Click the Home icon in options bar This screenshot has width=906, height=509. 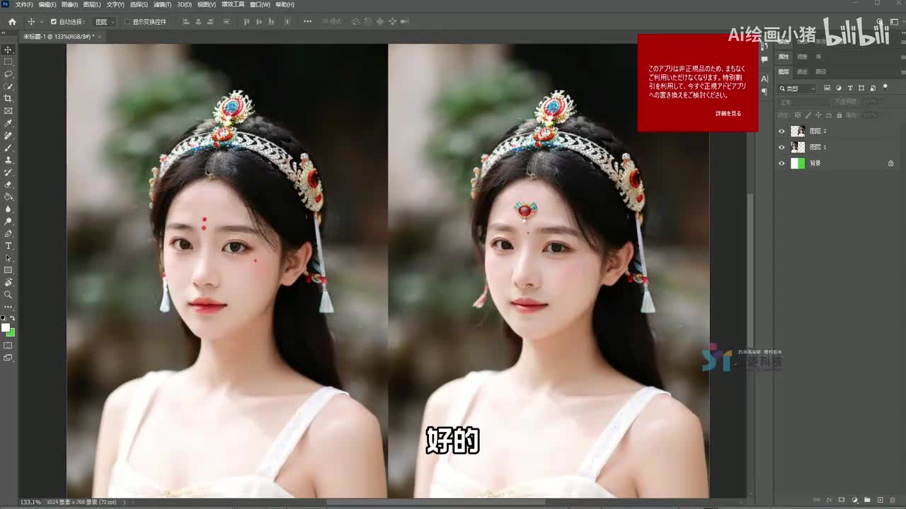point(12,22)
